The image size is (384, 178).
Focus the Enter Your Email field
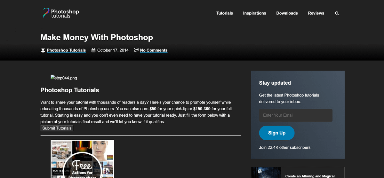tap(295, 115)
